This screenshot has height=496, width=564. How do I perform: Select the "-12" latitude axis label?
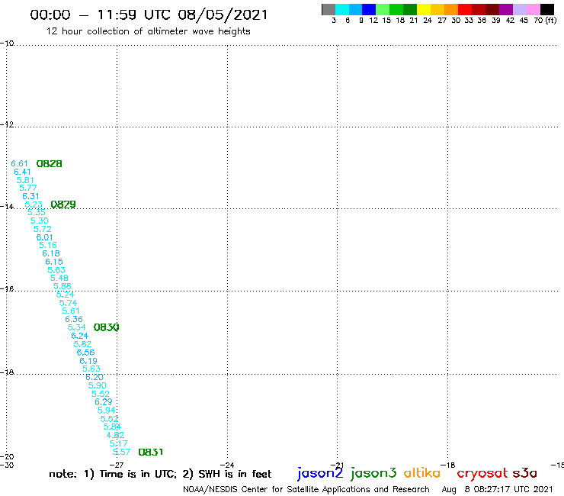[7, 124]
